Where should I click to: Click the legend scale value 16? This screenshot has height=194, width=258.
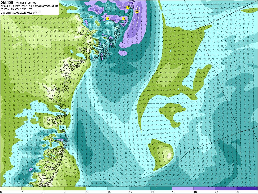pos(174,192)
